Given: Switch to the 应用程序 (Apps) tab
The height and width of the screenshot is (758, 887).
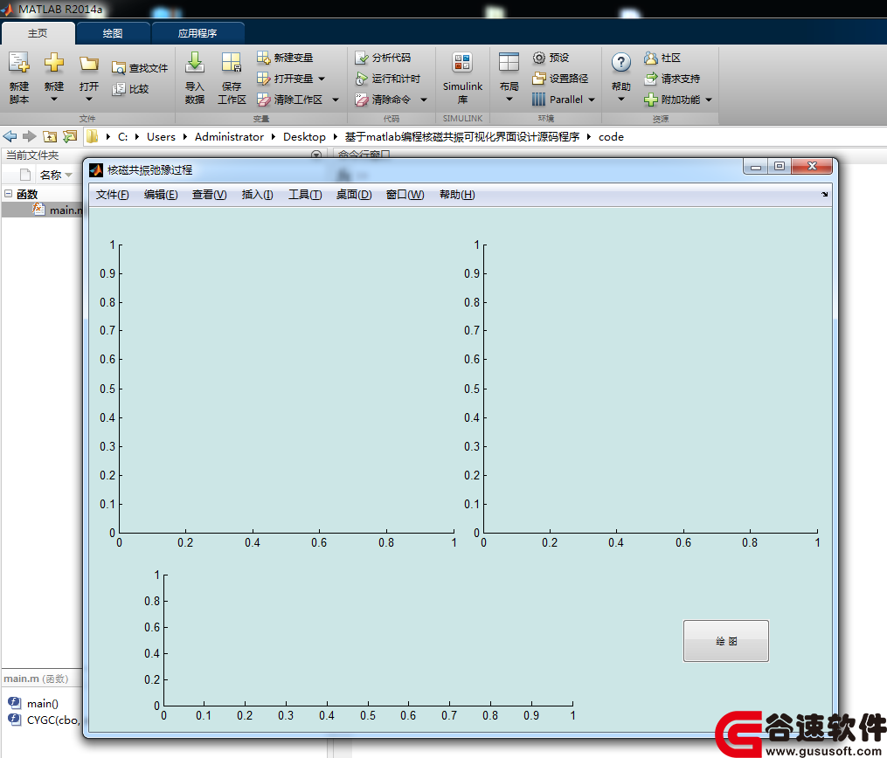Looking at the screenshot, I should [x=197, y=33].
